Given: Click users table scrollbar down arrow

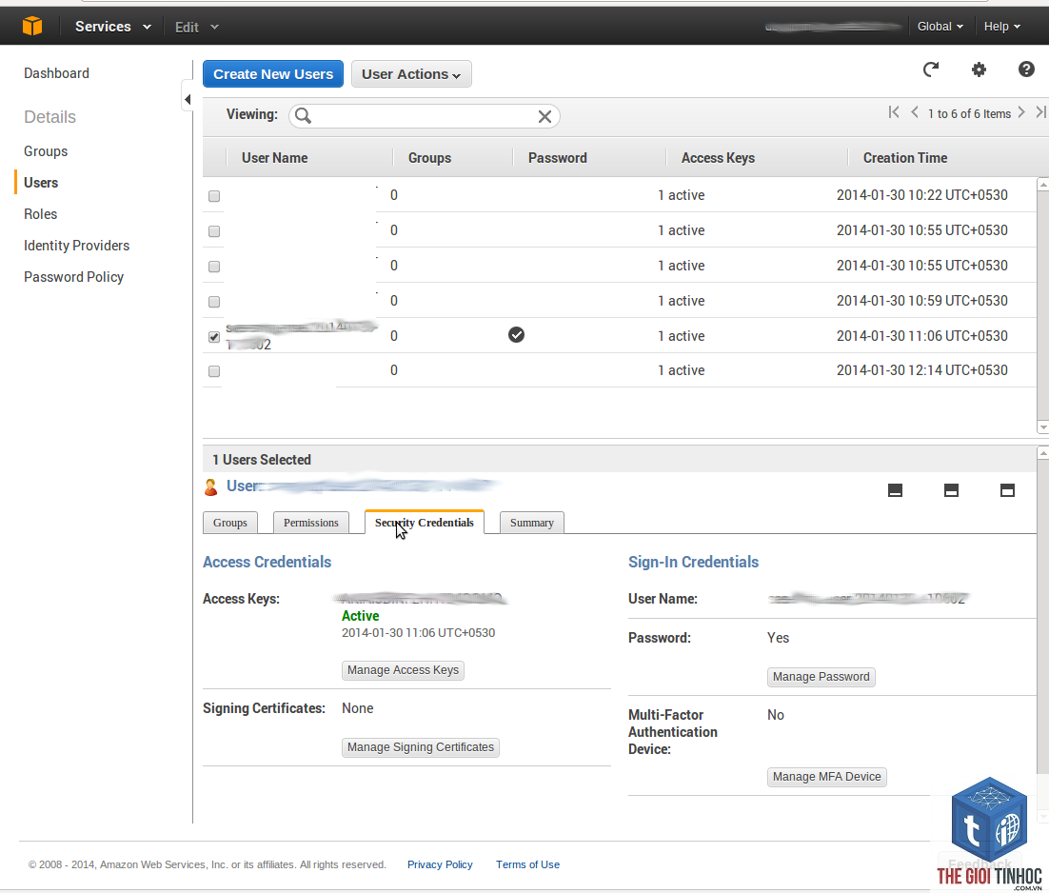Looking at the screenshot, I should (x=1042, y=427).
